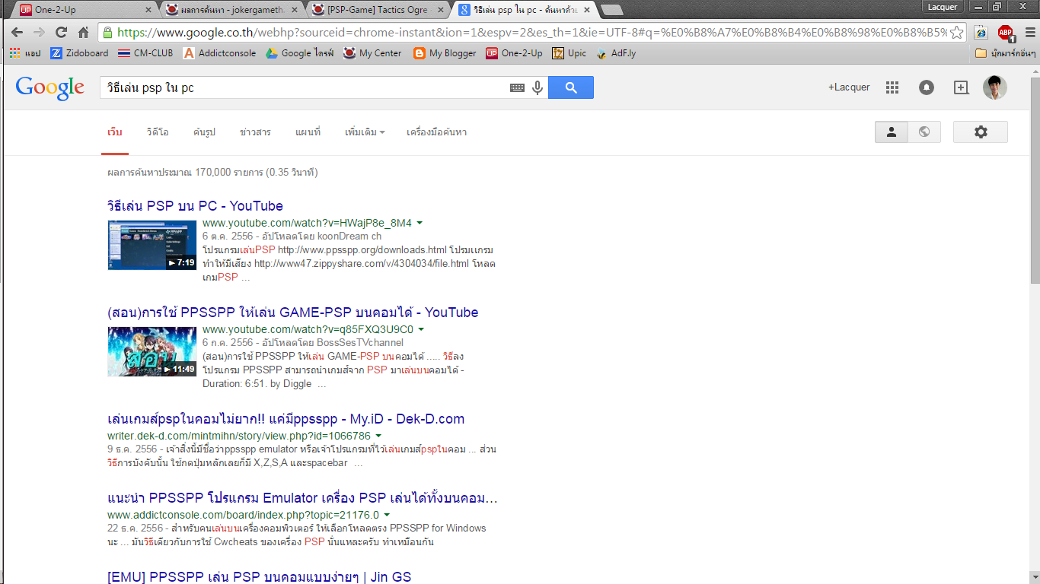Select the วิดีโอ videos search tab
Image resolution: width=1040 pixels, height=584 pixels.
coord(158,132)
